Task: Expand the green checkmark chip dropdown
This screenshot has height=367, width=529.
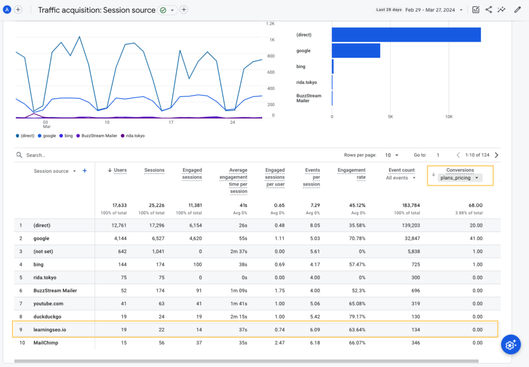Action: tap(173, 10)
